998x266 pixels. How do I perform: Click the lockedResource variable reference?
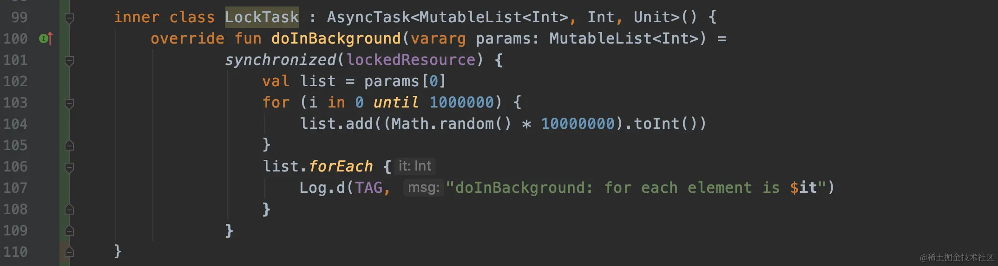pos(411,60)
